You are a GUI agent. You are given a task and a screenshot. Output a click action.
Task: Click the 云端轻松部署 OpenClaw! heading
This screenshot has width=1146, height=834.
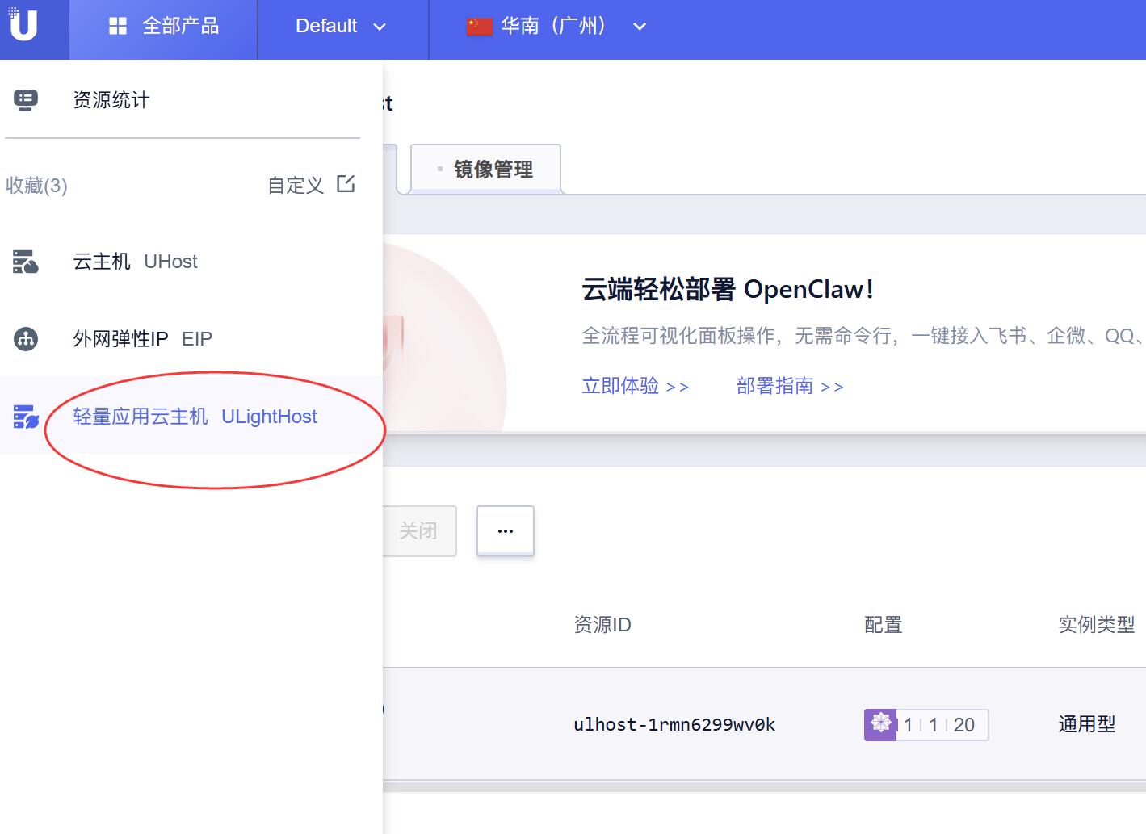click(728, 289)
